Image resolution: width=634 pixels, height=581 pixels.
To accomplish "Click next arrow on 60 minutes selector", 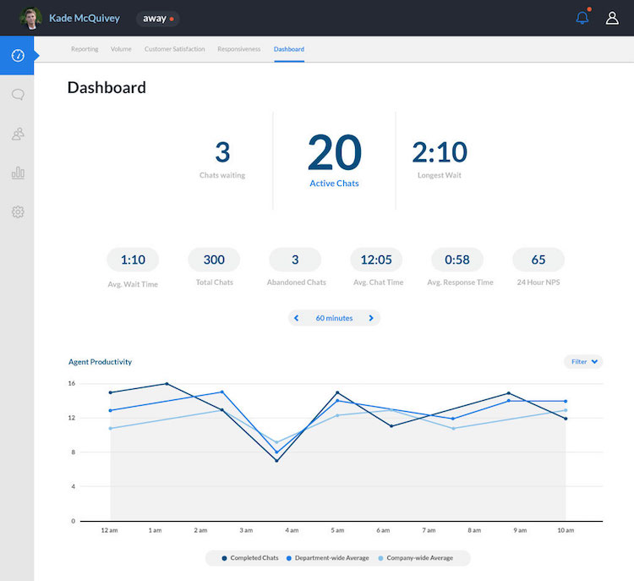I will (371, 318).
